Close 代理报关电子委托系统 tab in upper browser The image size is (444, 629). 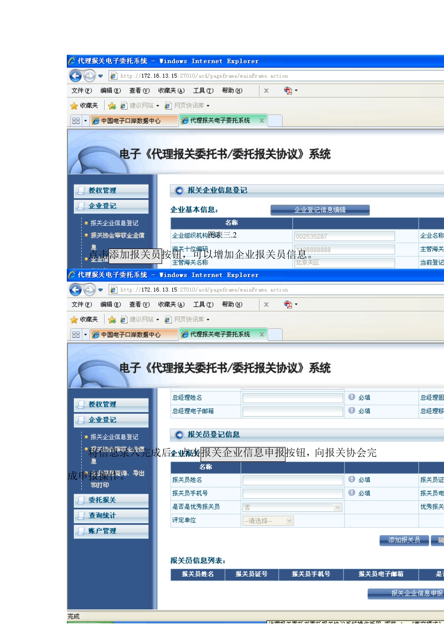(x=262, y=120)
